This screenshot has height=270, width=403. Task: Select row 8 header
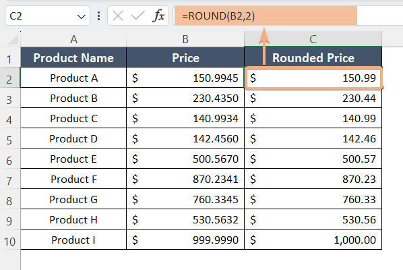point(9,199)
